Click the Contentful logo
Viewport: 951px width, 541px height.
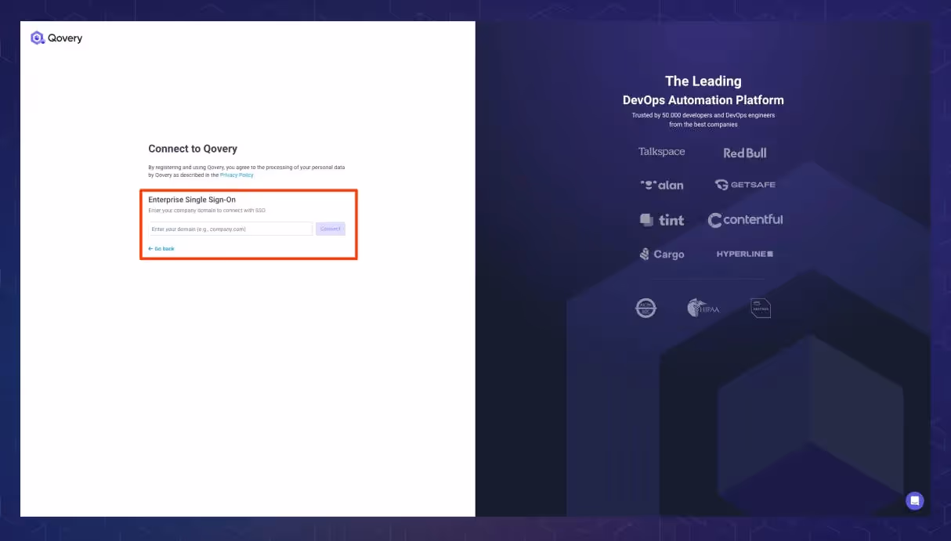click(745, 220)
